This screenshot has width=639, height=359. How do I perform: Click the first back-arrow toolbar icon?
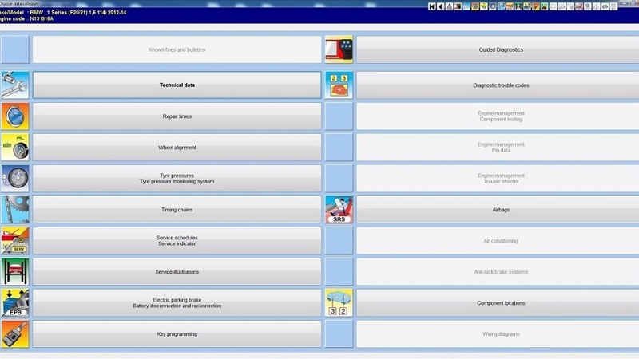pyautogui.click(x=432, y=7)
